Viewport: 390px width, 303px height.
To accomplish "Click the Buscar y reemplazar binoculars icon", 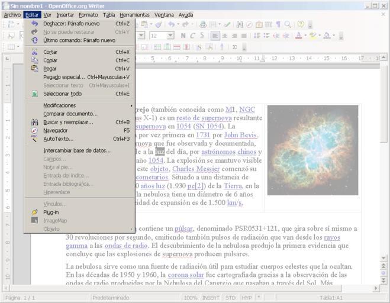I will (34, 122).
